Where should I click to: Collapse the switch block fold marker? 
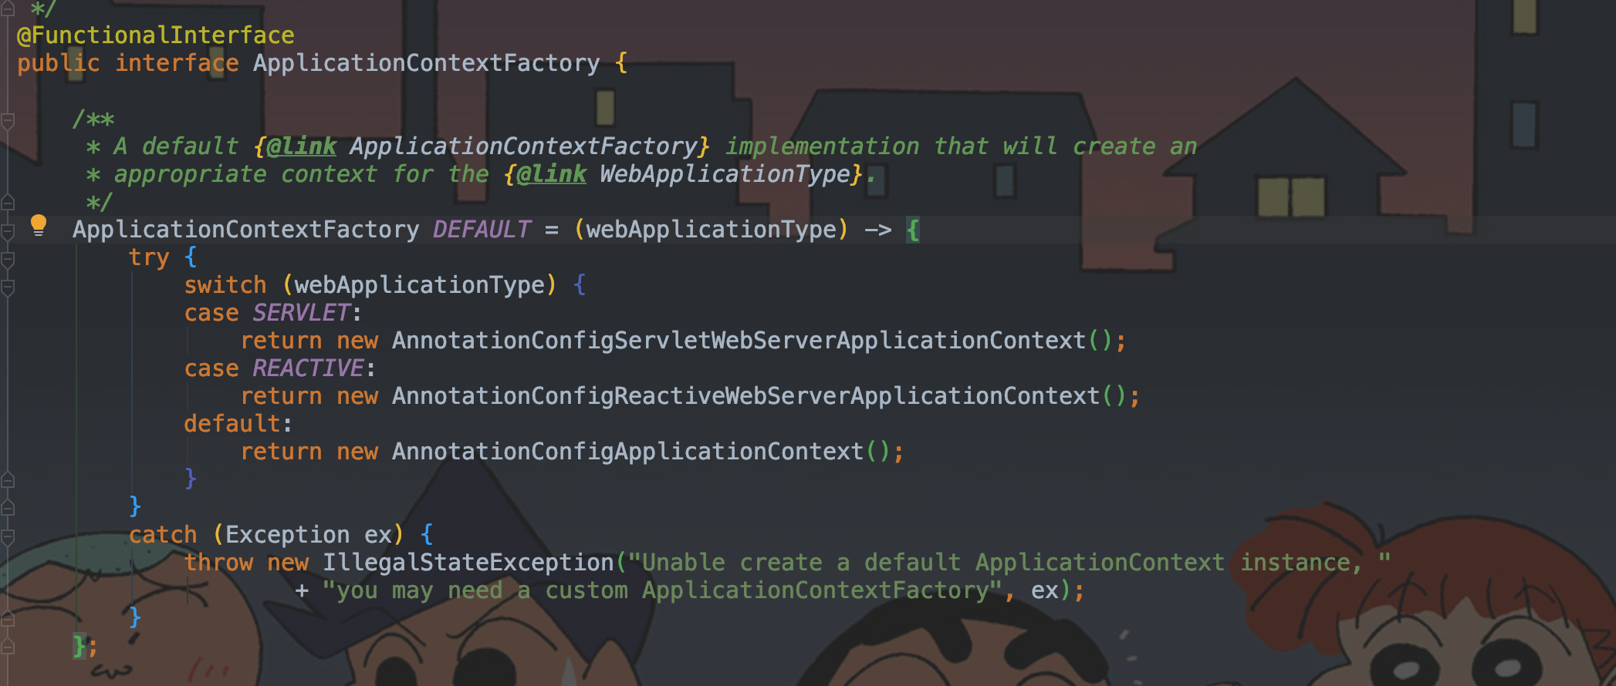pyautogui.click(x=8, y=287)
